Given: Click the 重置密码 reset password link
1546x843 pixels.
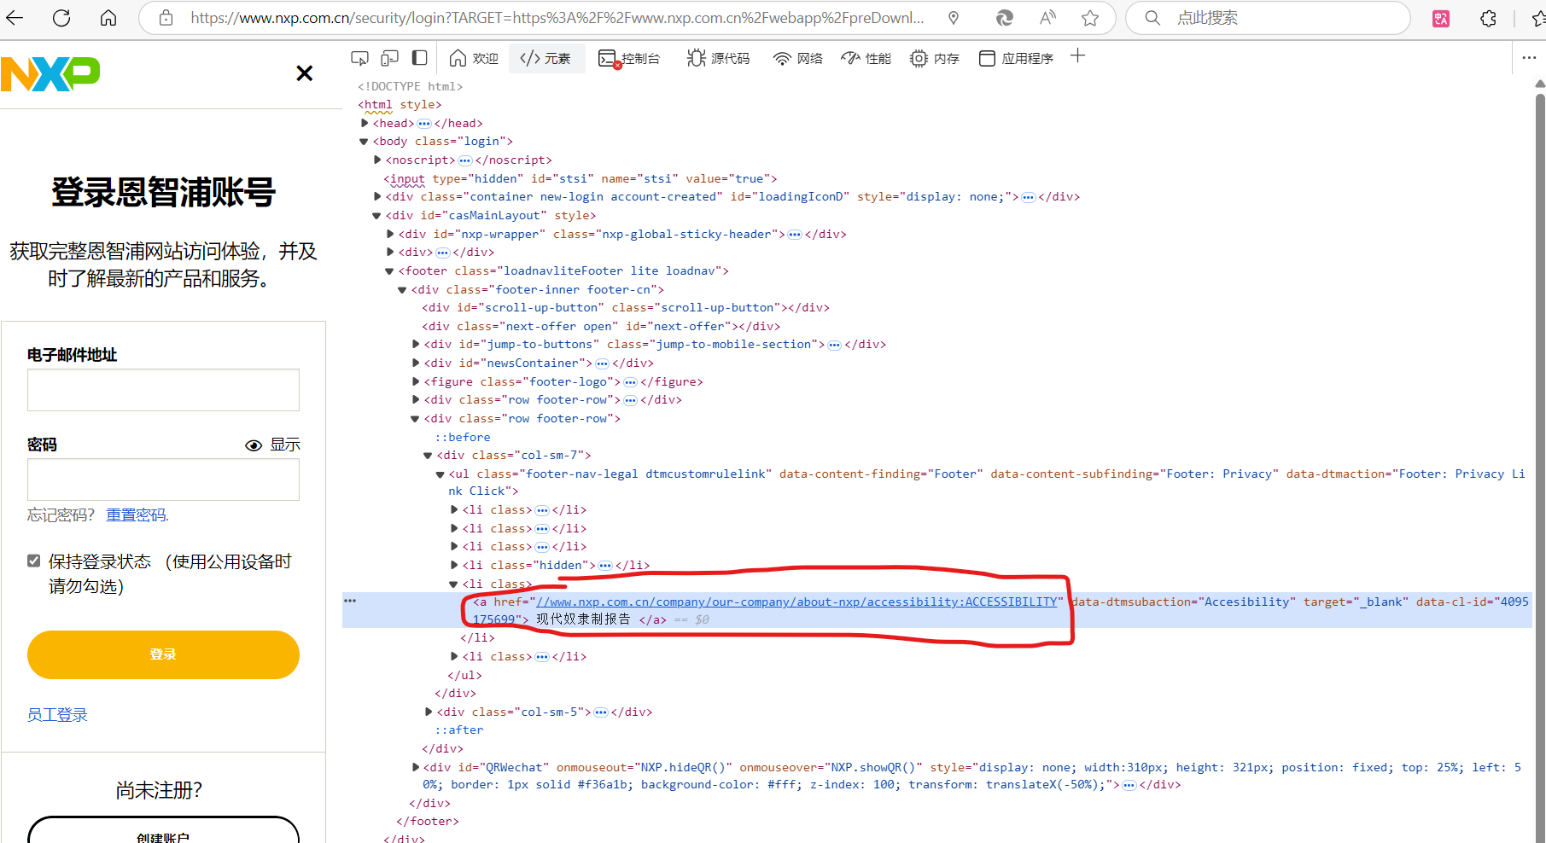Looking at the screenshot, I should (137, 515).
